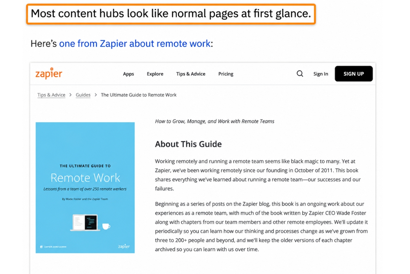Select the Explore menu item
Image resolution: width=410 pixels, height=274 pixels.
tap(155, 74)
